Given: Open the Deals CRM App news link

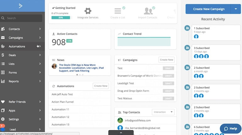Looking at the screenshot, I should tap(81, 68).
